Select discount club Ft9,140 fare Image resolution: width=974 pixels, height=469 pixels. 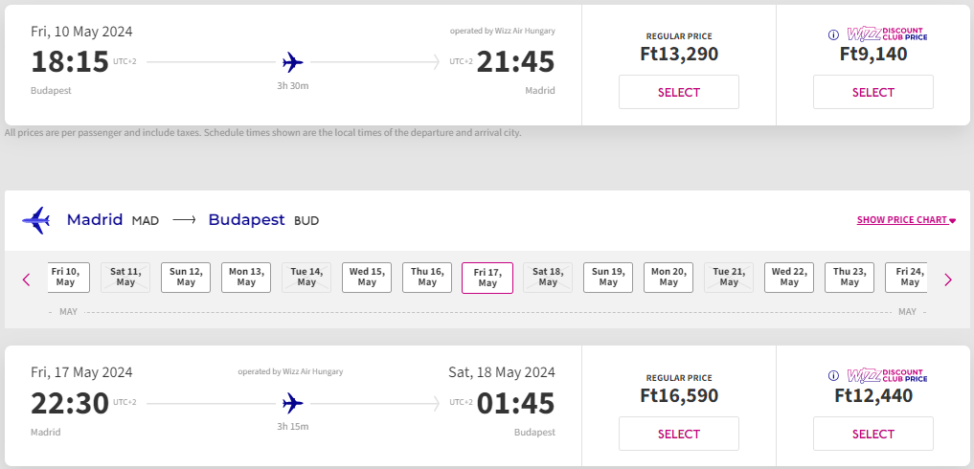(873, 93)
